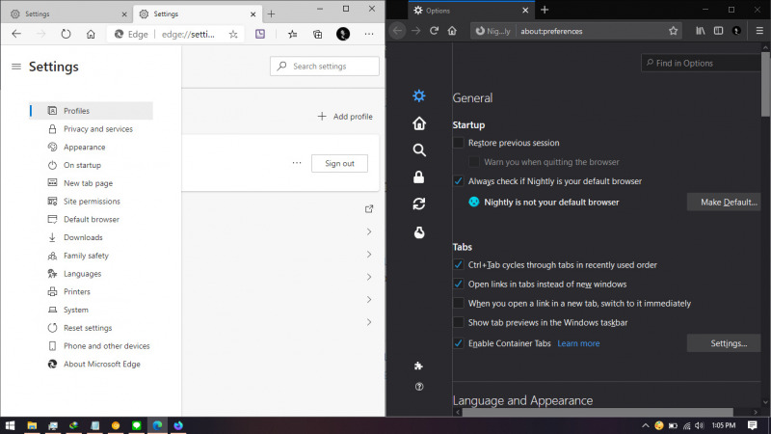The image size is (771, 434).
Task: Toggle Open links in tabs checkbox
Action: coord(458,284)
